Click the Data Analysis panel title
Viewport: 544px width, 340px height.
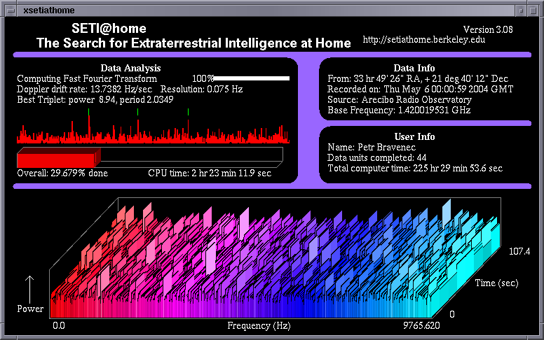click(x=130, y=68)
